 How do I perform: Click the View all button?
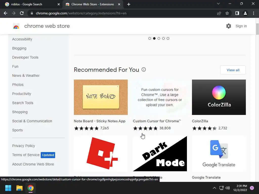(233, 70)
